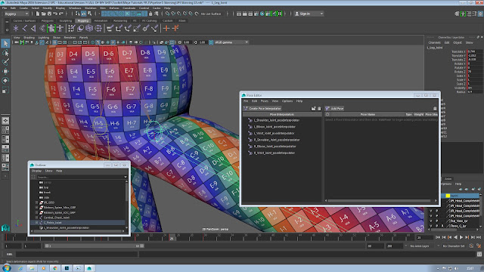The width and height of the screenshot is (484, 272).
Task: Click the yellow layer color swatch
Action: (x=448, y=196)
